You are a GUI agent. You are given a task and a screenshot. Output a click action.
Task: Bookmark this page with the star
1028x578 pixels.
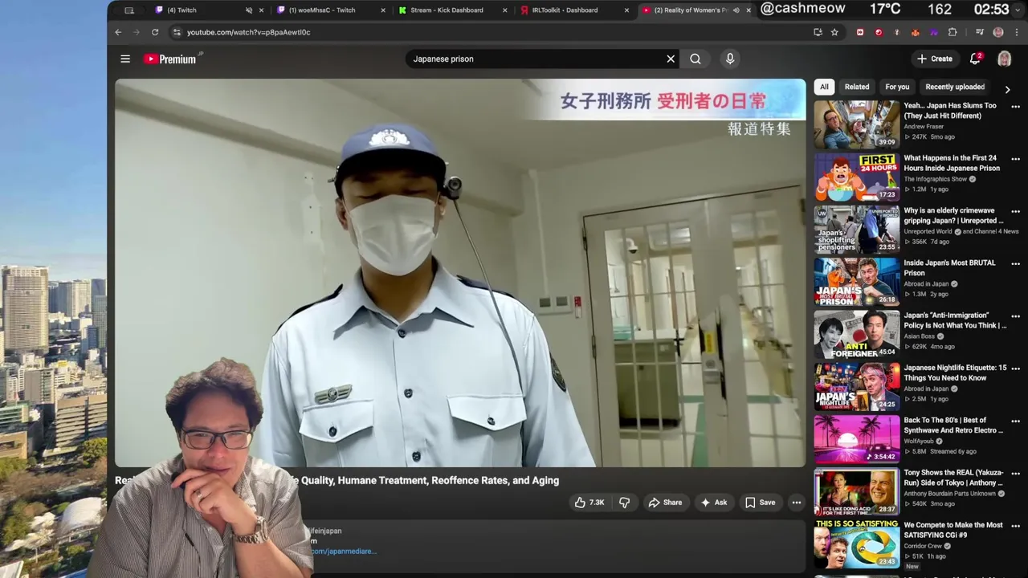click(x=834, y=32)
